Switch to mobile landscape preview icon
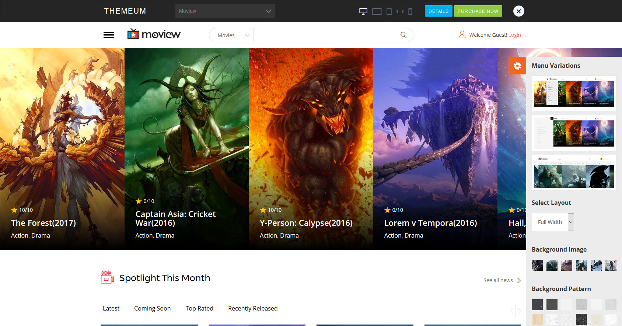The width and height of the screenshot is (622, 326). [400, 11]
